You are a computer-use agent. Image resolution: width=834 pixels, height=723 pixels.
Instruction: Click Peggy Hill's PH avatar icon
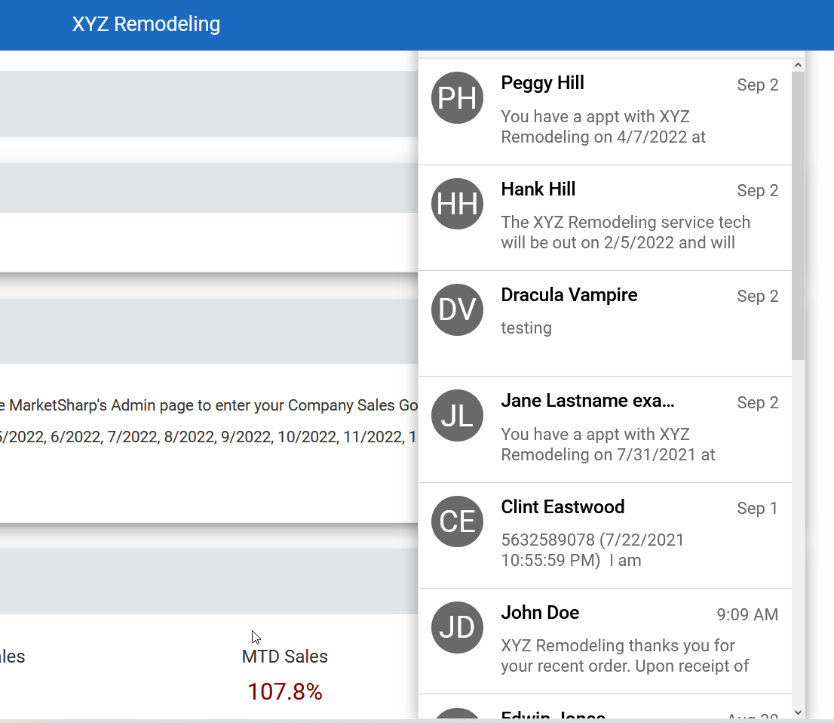457,98
